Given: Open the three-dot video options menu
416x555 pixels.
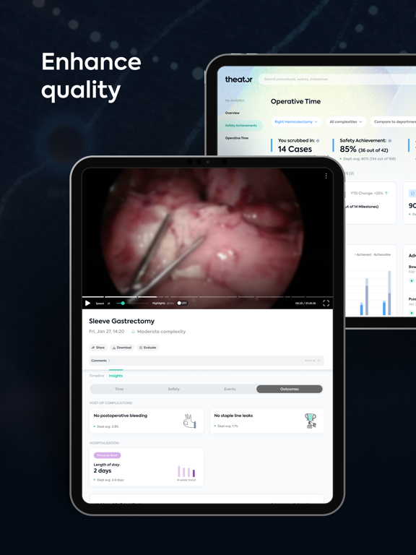Looking at the screenshot, I should point(326,176).
